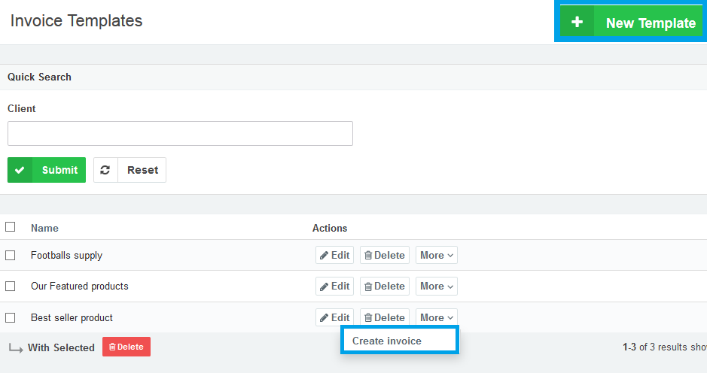Viewport: 707px width, 373px height.
Task: Click the Reset button label
Action: 142,170
